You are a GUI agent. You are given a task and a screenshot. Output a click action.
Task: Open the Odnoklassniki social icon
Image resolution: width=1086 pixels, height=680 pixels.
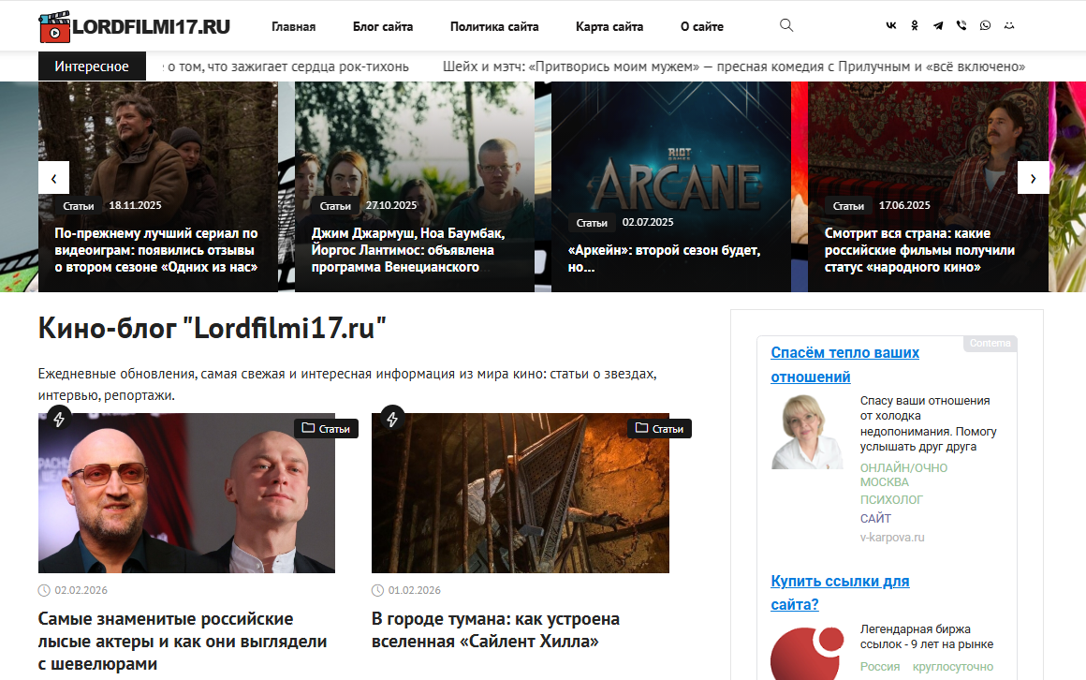915,25
